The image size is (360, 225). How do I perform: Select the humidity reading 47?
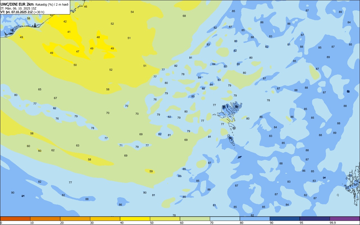[78, 51]
